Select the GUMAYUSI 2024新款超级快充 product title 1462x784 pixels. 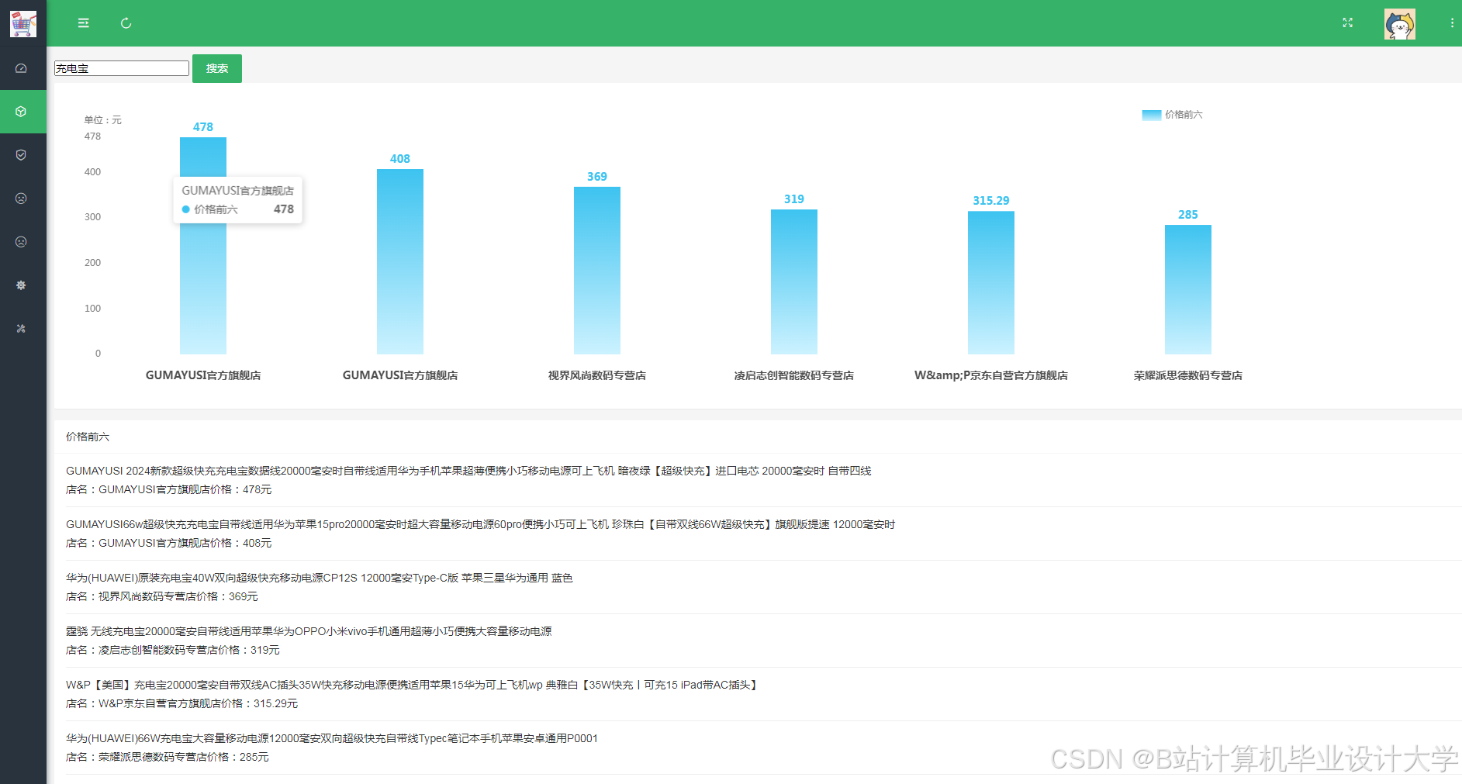coord(468,471)
